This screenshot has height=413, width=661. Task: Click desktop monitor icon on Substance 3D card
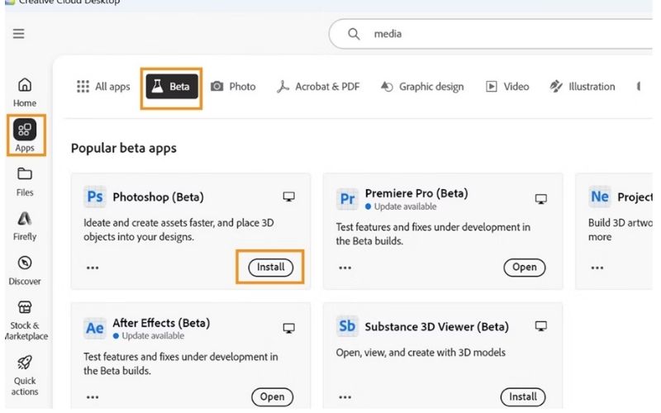point(541,326)
